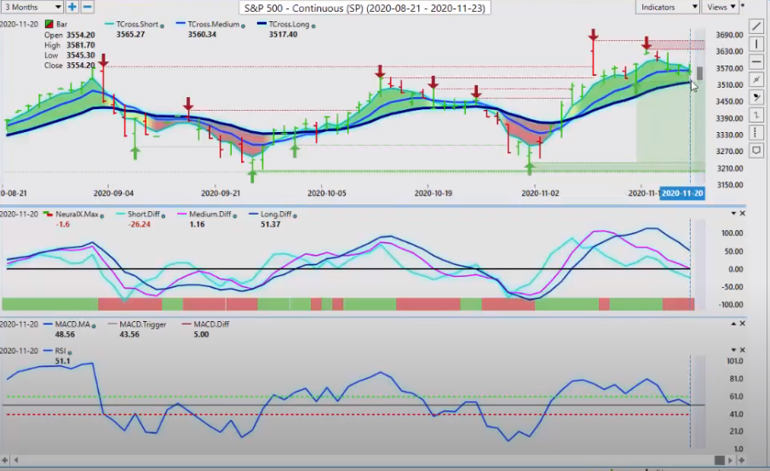The image size is (770, 471).
Task: Select the vertical line drawing tool
Action: (756, 44)
